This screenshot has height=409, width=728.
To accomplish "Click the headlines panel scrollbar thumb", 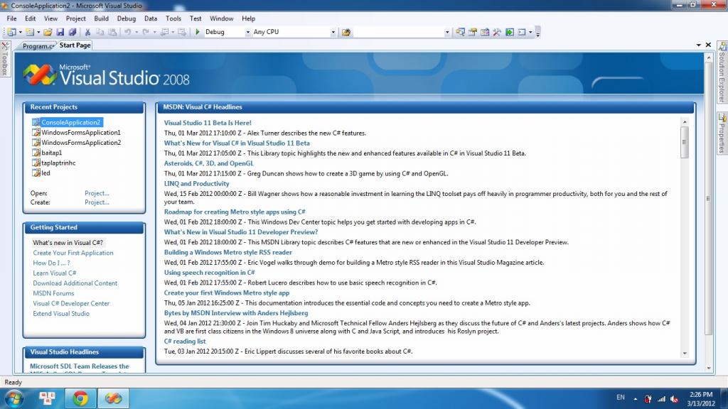I will click(685, 142).
